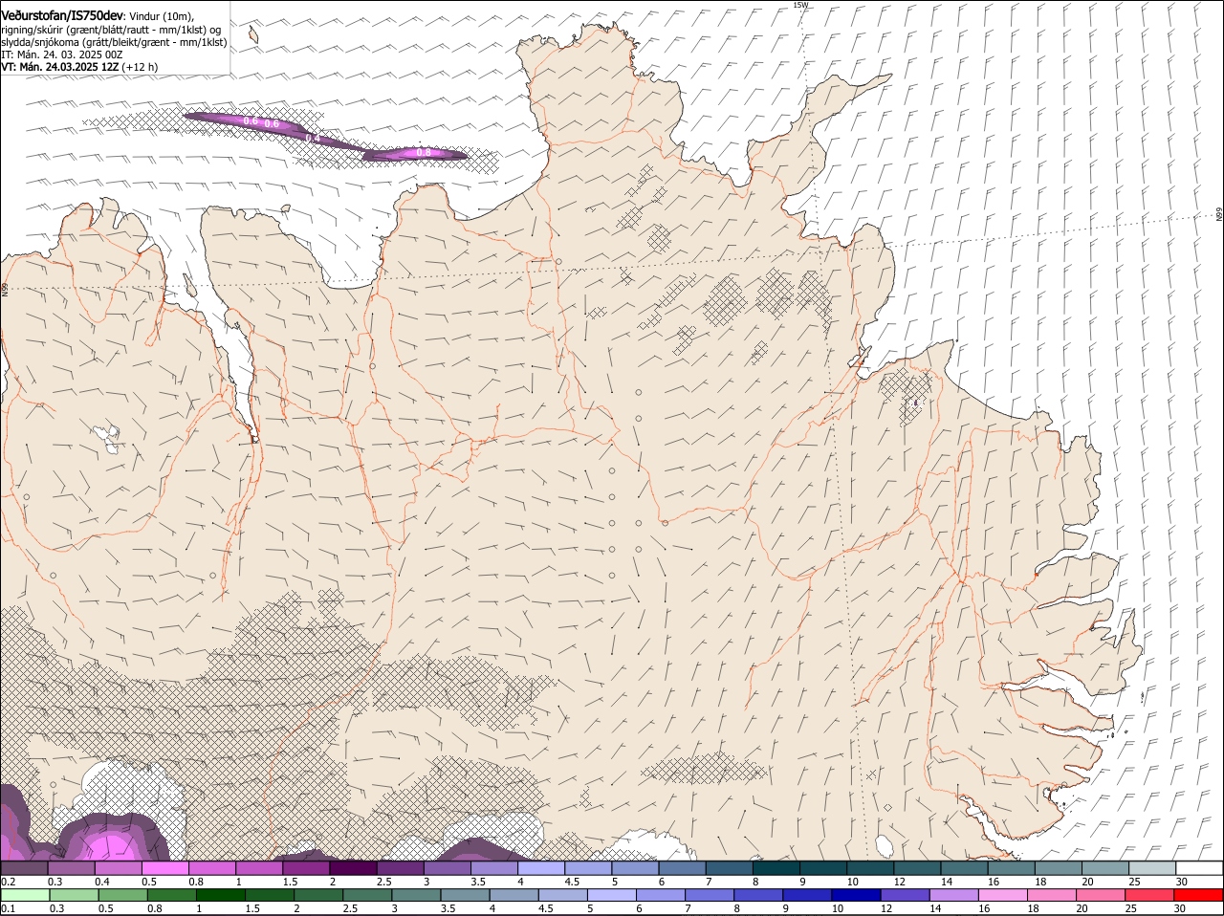
Task: Click the '0.3' label under the green rain scale
Action: pos(56,908)
